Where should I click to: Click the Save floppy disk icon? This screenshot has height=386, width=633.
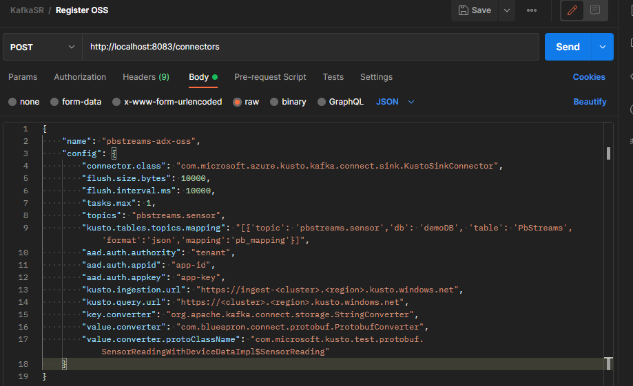[463, 10]
